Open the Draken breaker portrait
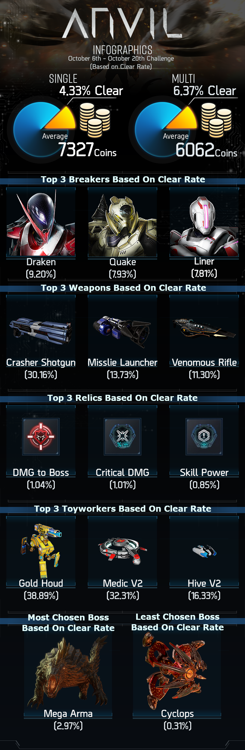The width and height of the screenshot is (245, 750). coord(41,222)
